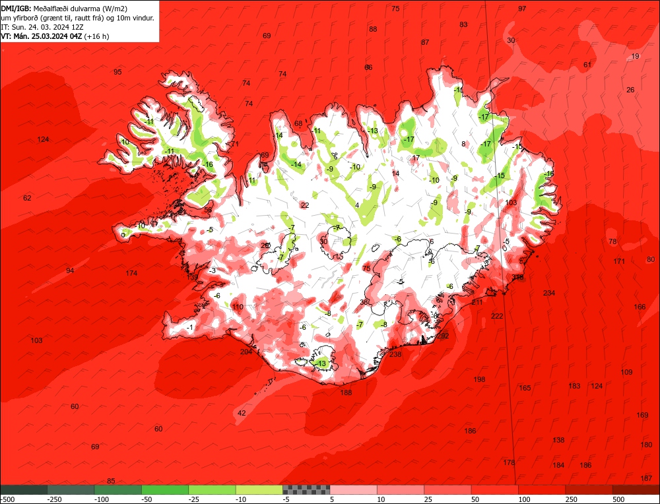The height and width of the screenshot is (504, 660).
Task: Click the flux value 198 on the map
Action: click(479, 379)
